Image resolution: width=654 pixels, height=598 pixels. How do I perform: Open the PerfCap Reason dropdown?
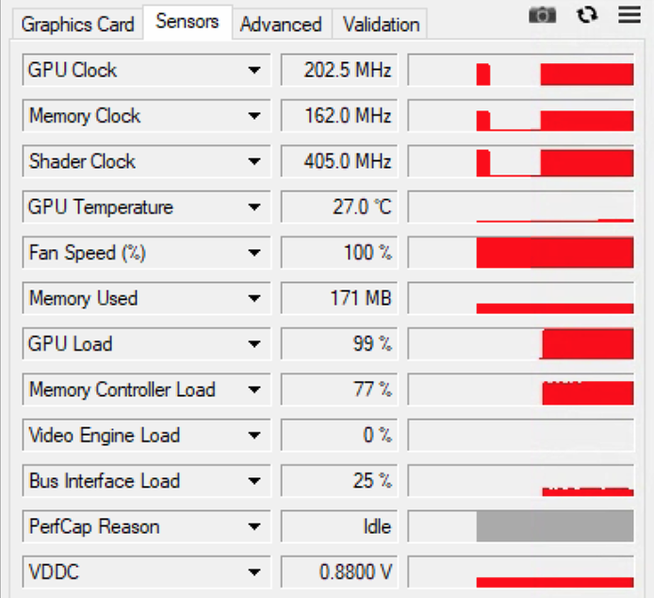tap(254, 526)
